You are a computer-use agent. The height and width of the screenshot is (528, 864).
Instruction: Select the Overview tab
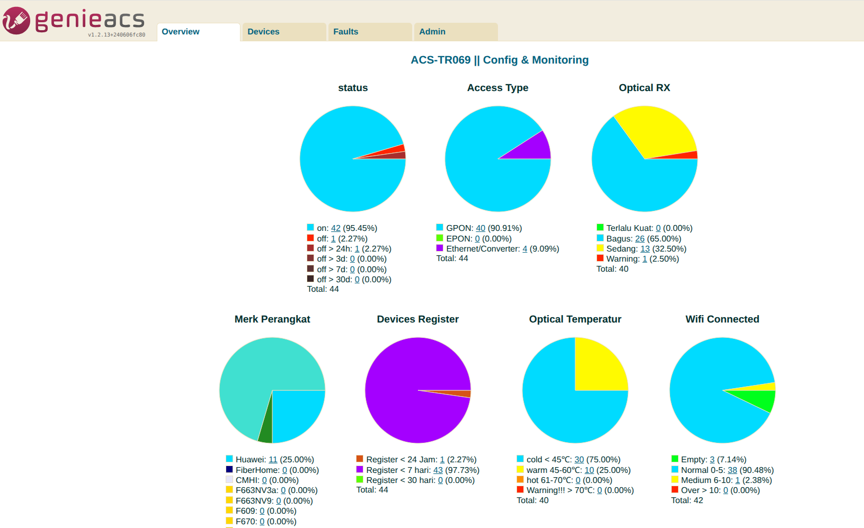181,32
